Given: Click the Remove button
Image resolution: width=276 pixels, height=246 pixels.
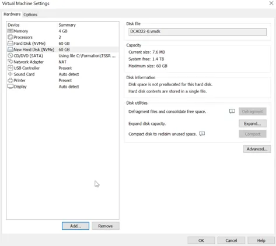Looking at the screenshot, I should 106,226.
